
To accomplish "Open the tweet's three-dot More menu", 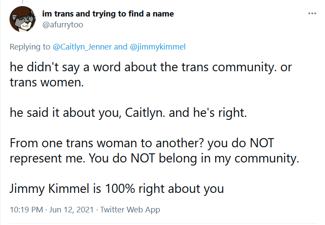I will [312, 13].
